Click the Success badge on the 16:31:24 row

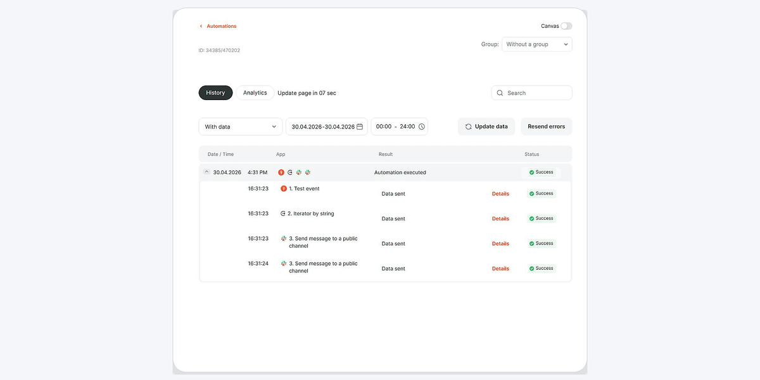tap(541, 268)
